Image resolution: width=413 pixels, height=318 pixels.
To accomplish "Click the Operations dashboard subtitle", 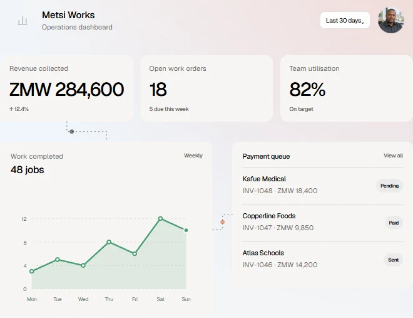I will point(77,27).
